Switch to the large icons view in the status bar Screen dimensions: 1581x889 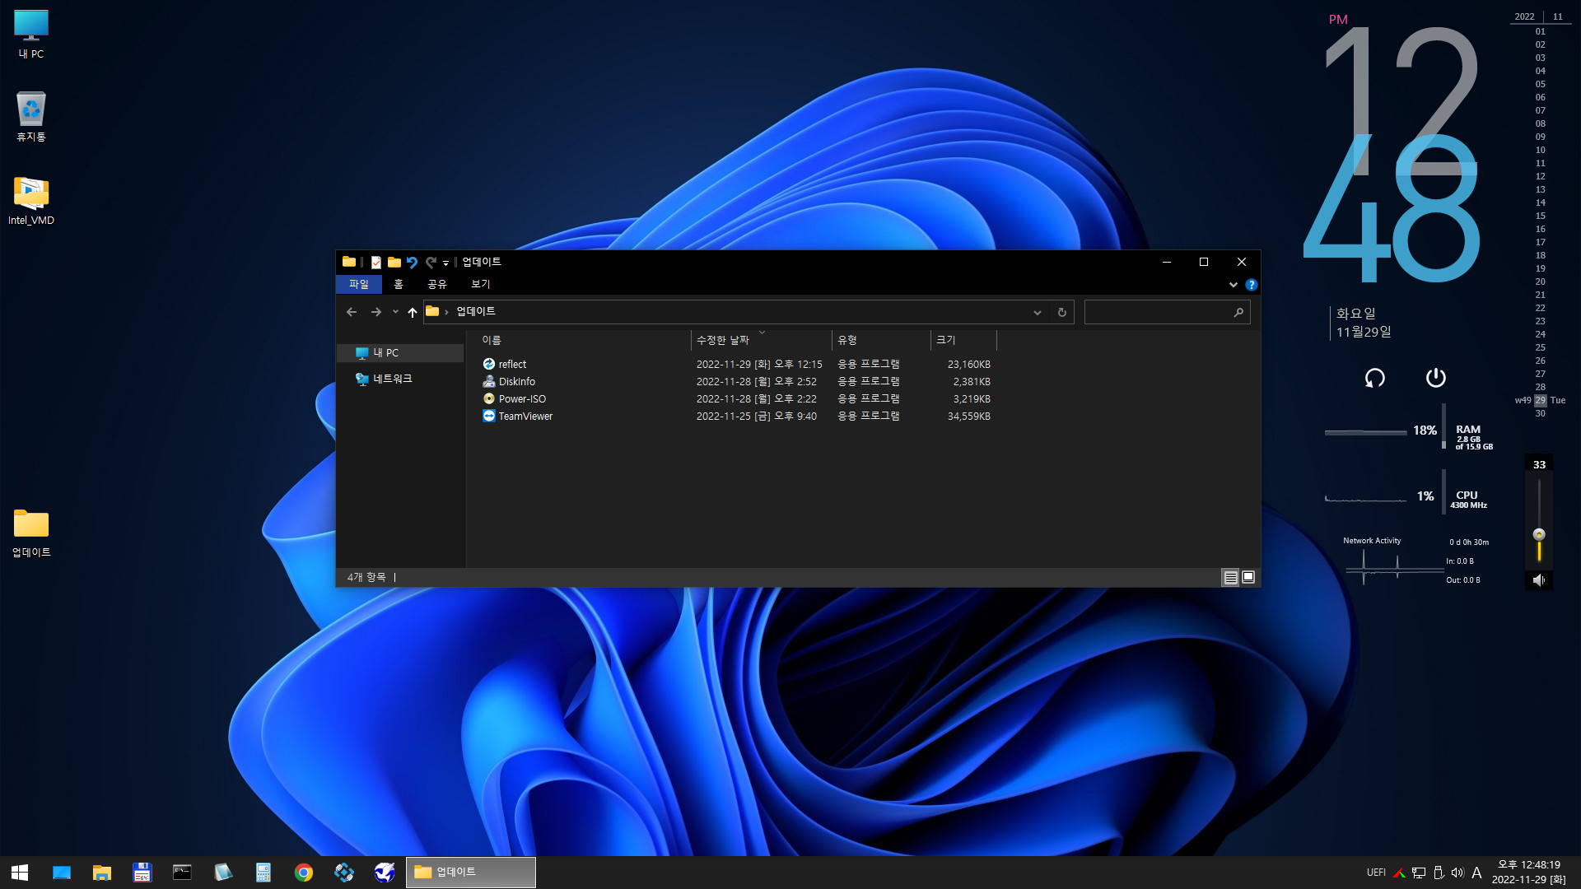(x=1248, y=578)
